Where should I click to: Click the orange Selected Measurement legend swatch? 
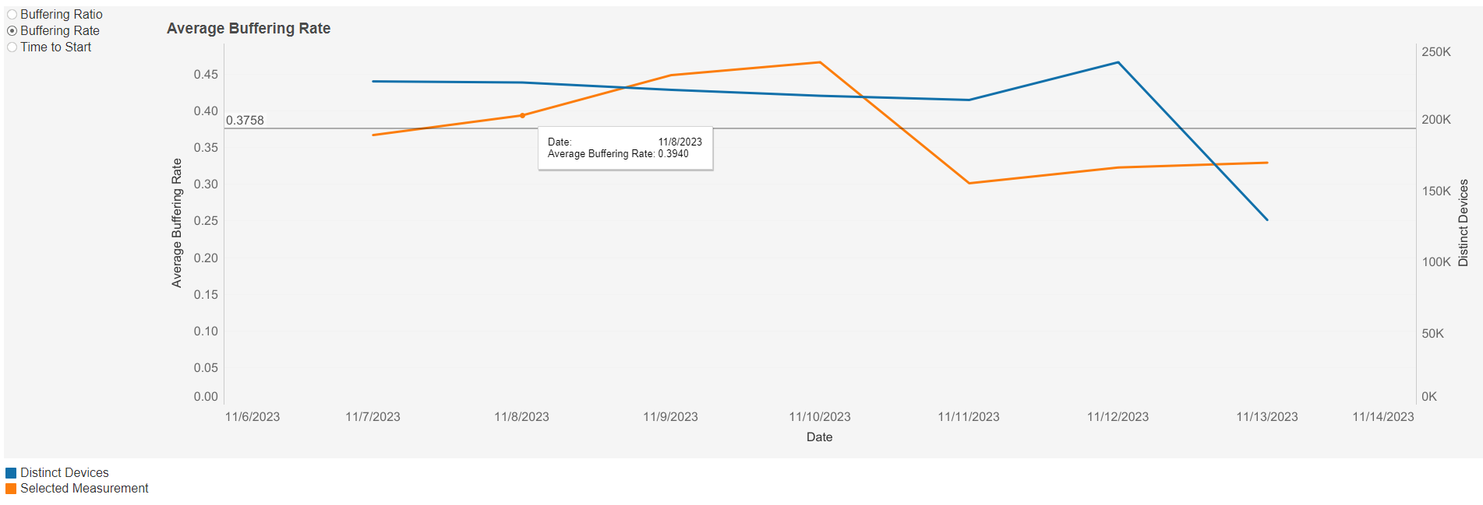11,489
